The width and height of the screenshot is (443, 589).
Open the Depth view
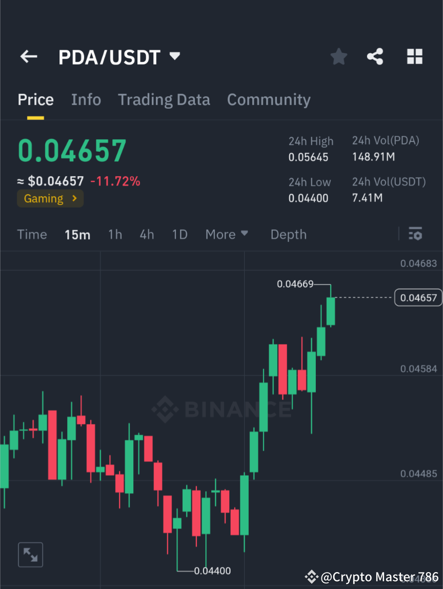(x=288, y=234)
